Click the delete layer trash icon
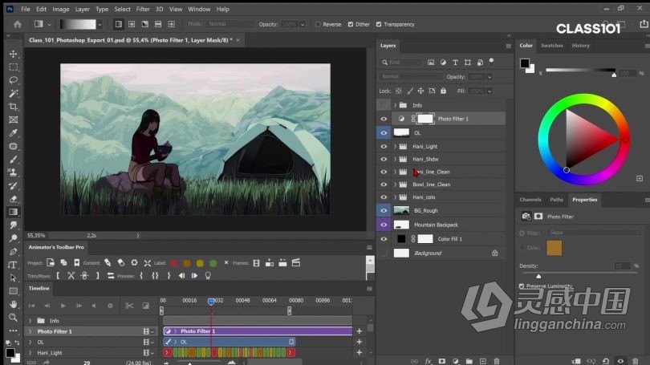650x365 pixels. [497, 361]
